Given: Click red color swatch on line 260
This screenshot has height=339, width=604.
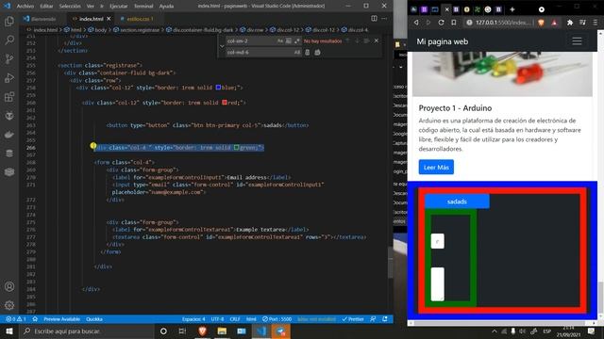Looking at the screenshot, I should 225,103.
